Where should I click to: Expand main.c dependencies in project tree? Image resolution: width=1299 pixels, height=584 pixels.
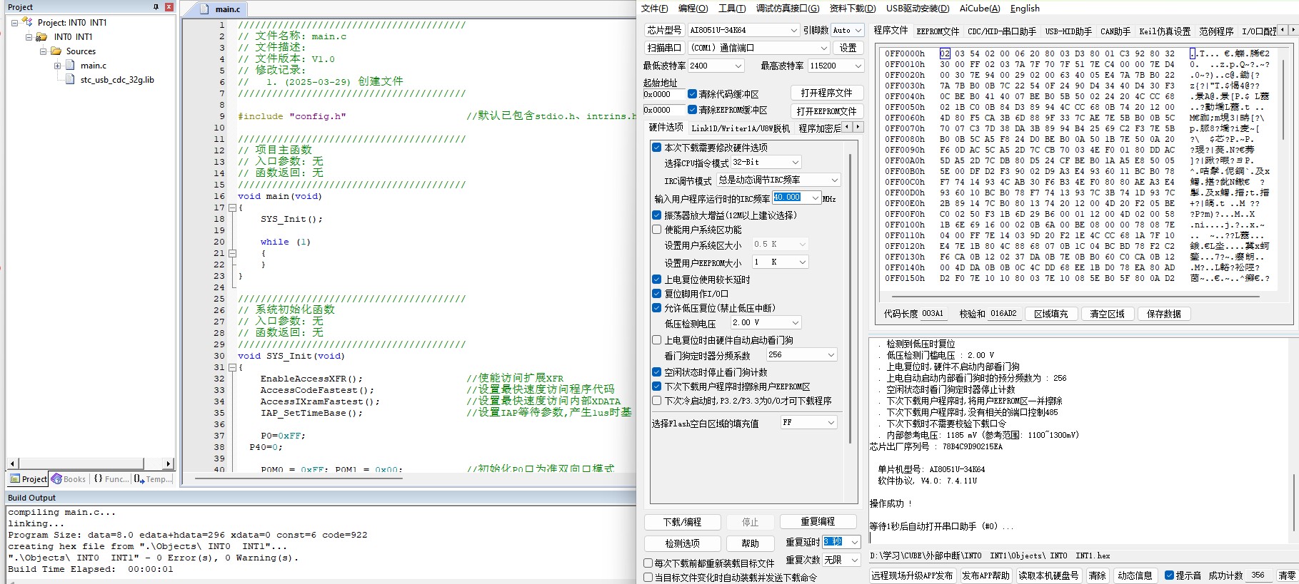tap(57, 66)
